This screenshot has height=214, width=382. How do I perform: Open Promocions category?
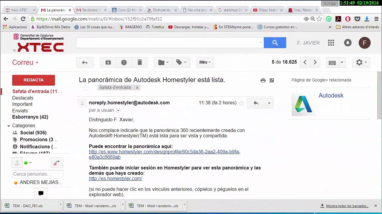point(39,139)
